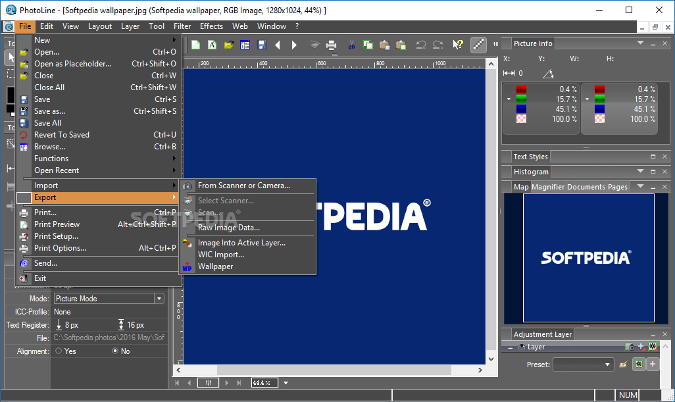This screenshot has width=675, height=402.
Task: Click the plus button next to Preset
Action: [x=653, y=364]
